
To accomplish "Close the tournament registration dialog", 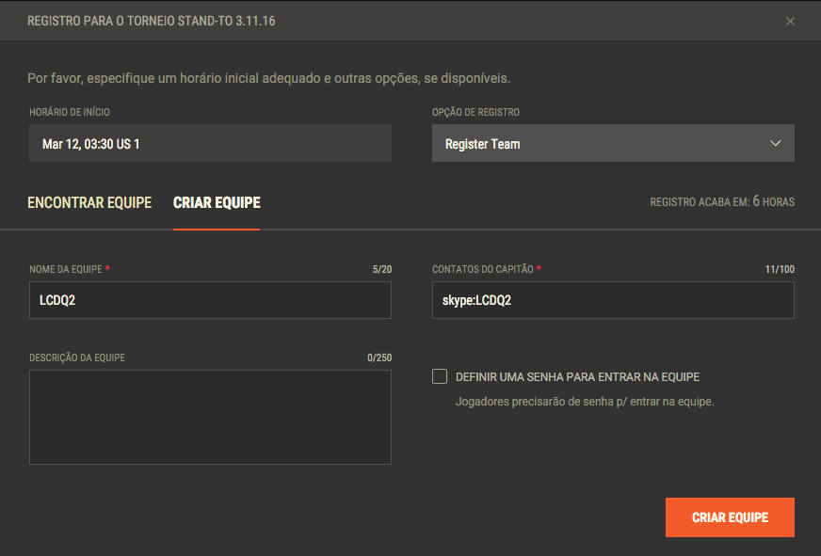I will (790, 21).
